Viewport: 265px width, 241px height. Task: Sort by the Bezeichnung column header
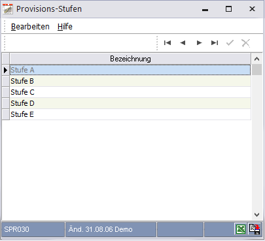coord(130,59)
